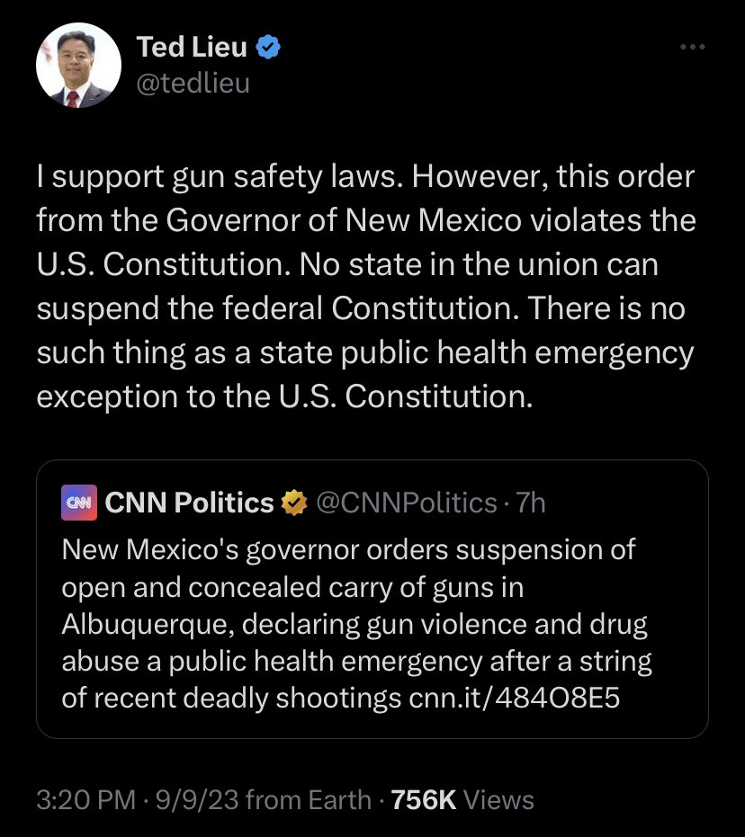
Task: Click 'New Mexico's governor orders suspension' line
Action: [349, 548]
